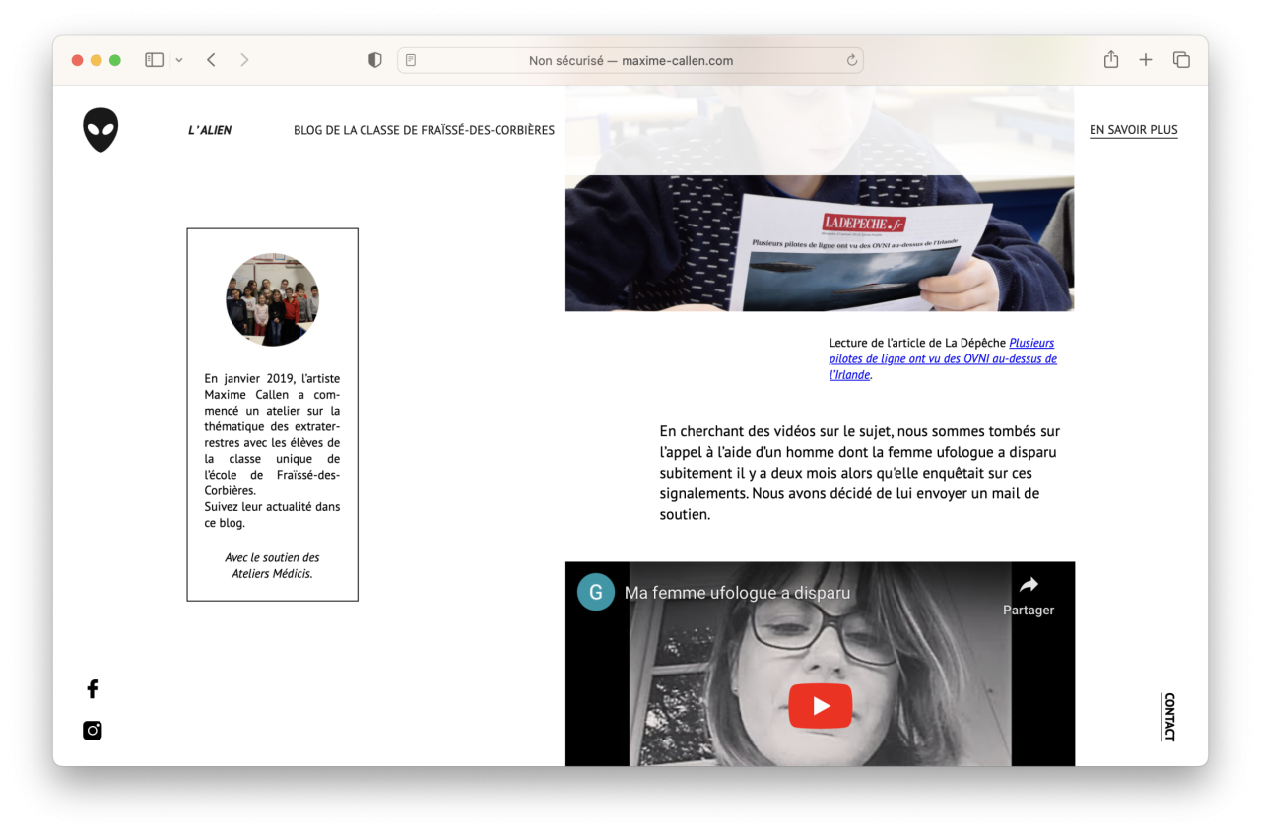The width and height of the screenshot is (1261, 836).
Task: Select Blog de la classe de Fraïssé-des-Corbières
Action: 424,130
